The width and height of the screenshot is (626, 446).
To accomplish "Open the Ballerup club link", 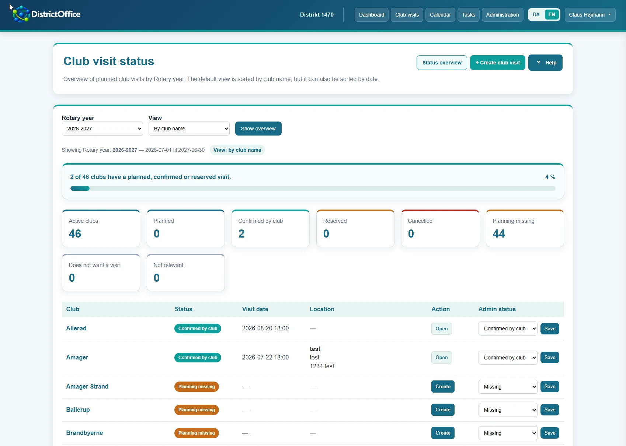I will (x=78, y=410).
